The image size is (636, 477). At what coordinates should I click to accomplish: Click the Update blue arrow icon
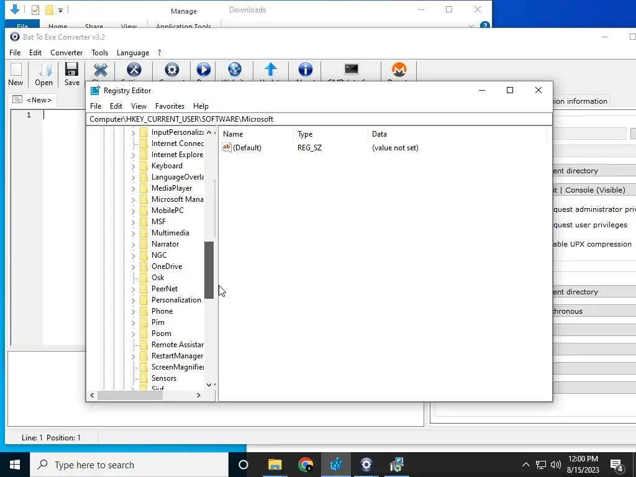[271, 70]
